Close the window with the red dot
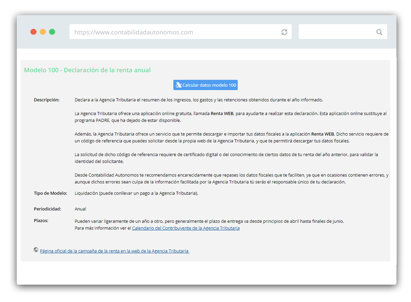 pyautogui.click(x=33, y=32)
